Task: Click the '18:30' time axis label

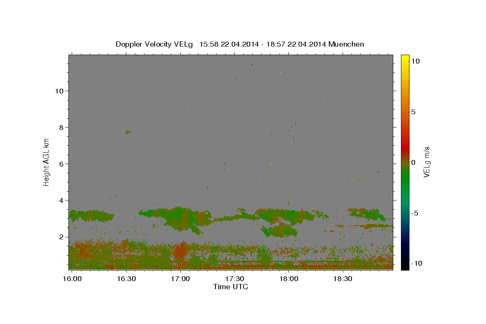Action: [342, 279]
